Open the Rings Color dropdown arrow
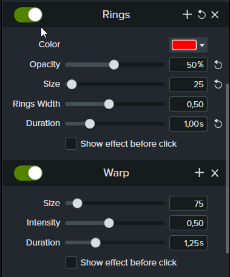Viewport: 230px width, 277px height. tap(202, 45)
